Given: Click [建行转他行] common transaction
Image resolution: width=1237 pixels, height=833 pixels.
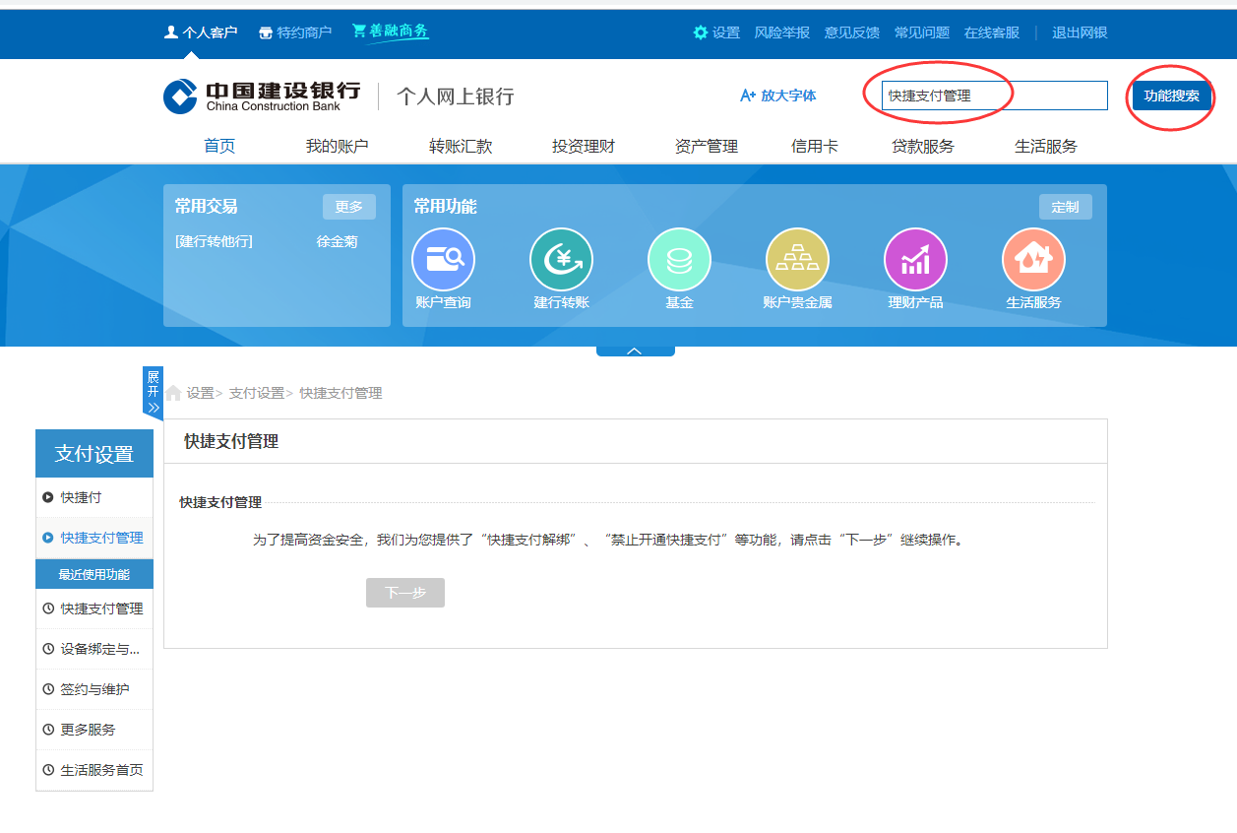Looking at the screenshot, I should click(x=214, y=241).
